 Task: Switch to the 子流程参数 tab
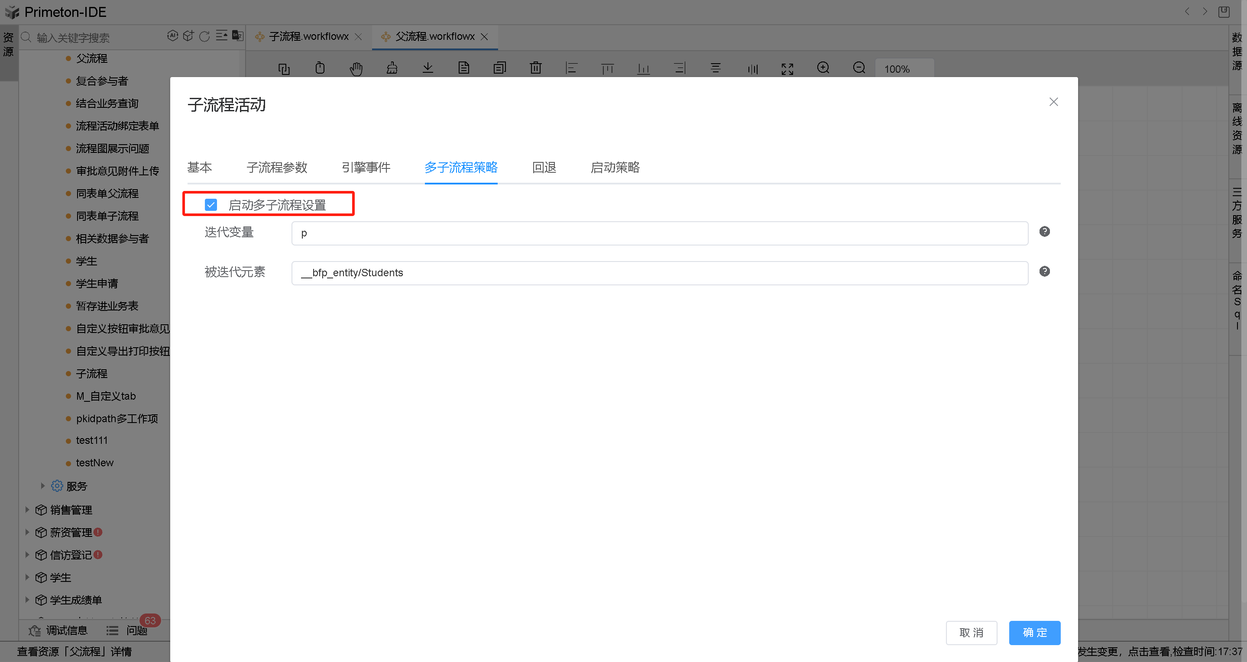tap(276, 168)
